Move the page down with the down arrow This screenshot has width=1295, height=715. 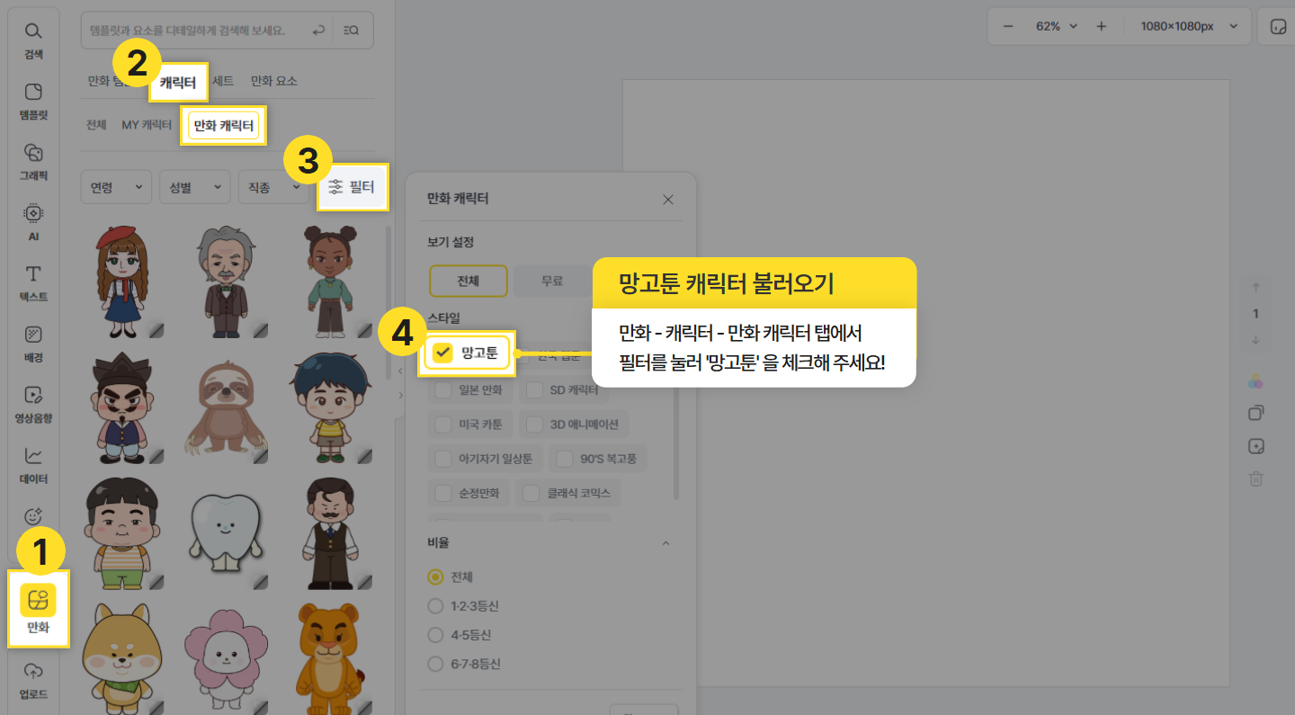tap(1256, 340)
